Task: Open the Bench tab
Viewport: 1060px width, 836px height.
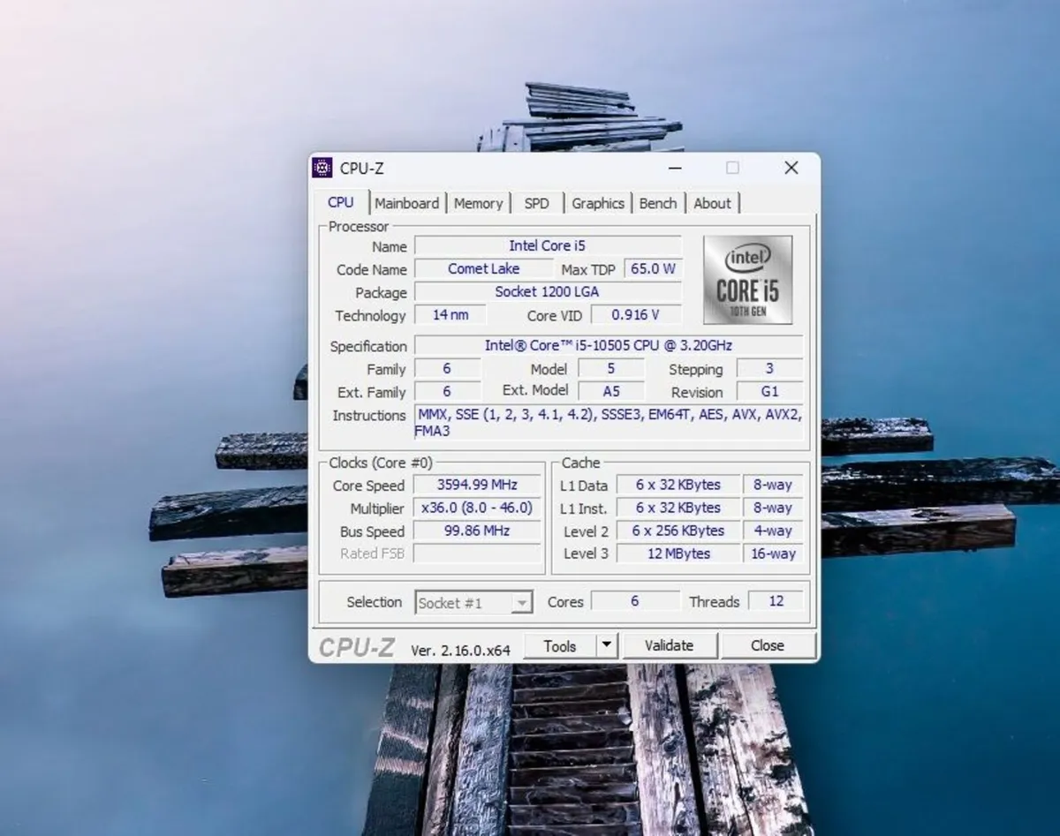Action: tap(658, 203)
